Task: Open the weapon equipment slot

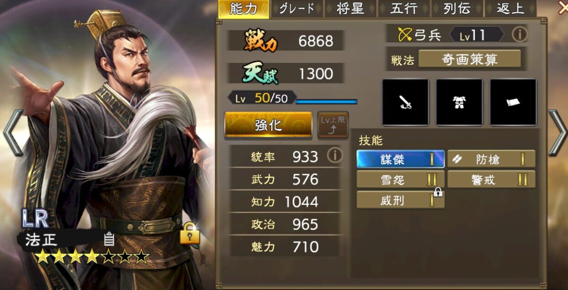Action: [405, 102]
